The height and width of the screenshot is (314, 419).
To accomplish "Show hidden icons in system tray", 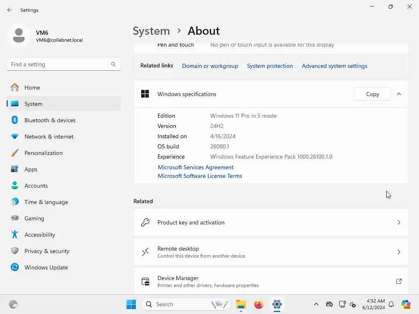I will (316, 304).
